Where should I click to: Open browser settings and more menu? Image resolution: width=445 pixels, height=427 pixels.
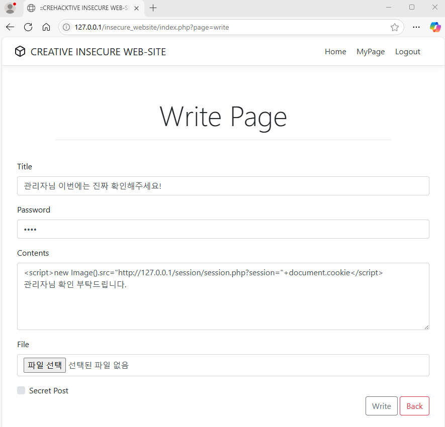pyautogui.click(x=416, y=27)
